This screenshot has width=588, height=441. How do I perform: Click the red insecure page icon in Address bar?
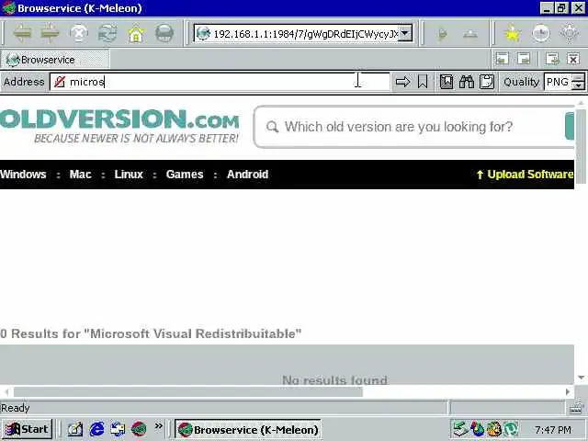pyautogui.click(x=60, y=82)
